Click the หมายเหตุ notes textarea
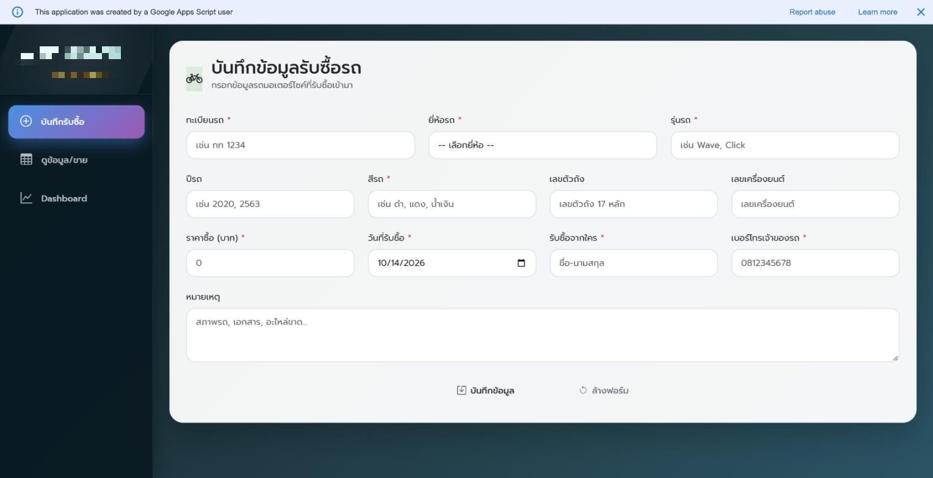 542,335
